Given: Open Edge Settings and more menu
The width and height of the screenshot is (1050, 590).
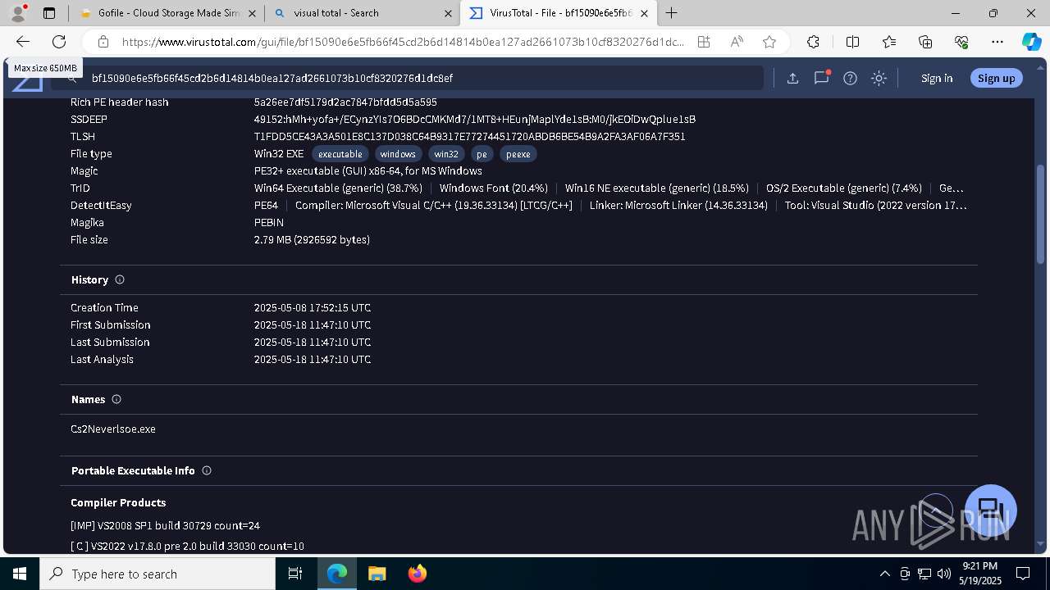Looking at the screenshot, I should [x=997, y=42].
